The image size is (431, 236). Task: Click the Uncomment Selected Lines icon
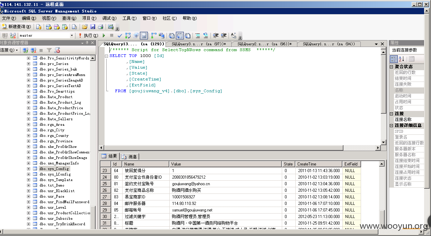[206, 35]
